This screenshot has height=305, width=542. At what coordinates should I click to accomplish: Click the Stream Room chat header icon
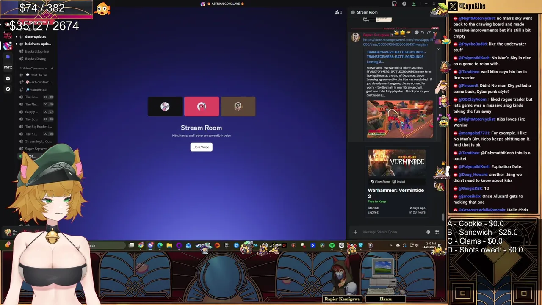[353, 12]
